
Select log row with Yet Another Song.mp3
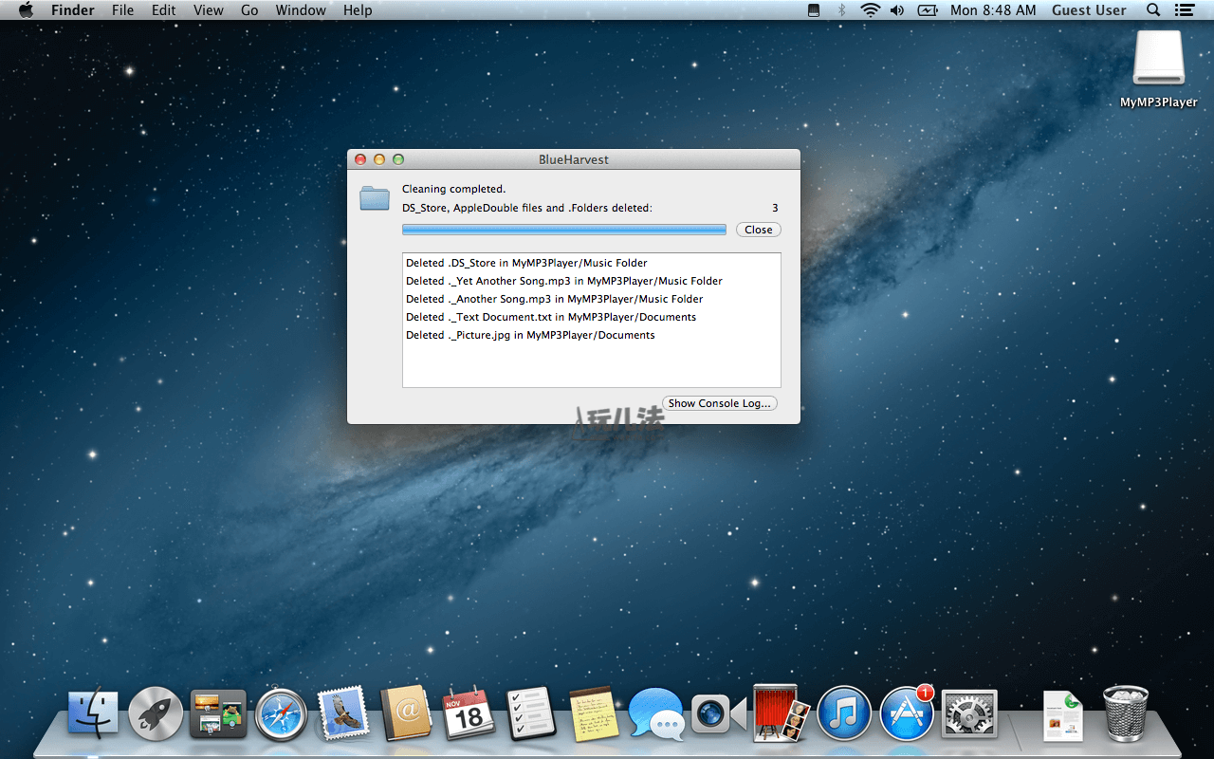pos(592,281)
